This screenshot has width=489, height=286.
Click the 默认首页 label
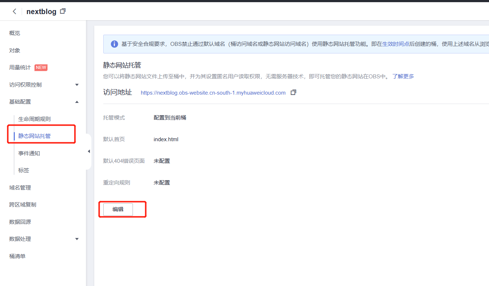114,139
